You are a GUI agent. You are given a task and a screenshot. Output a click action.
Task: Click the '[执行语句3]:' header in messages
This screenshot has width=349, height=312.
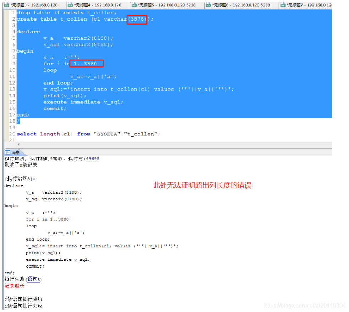coord(20,179)
